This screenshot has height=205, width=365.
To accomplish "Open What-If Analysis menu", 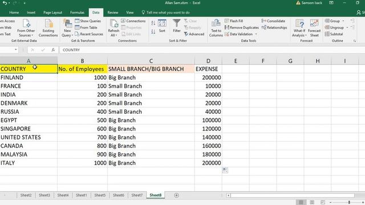I will coord(299,28).
